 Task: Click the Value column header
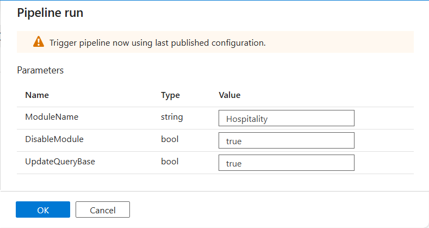(x=229, y=95)
